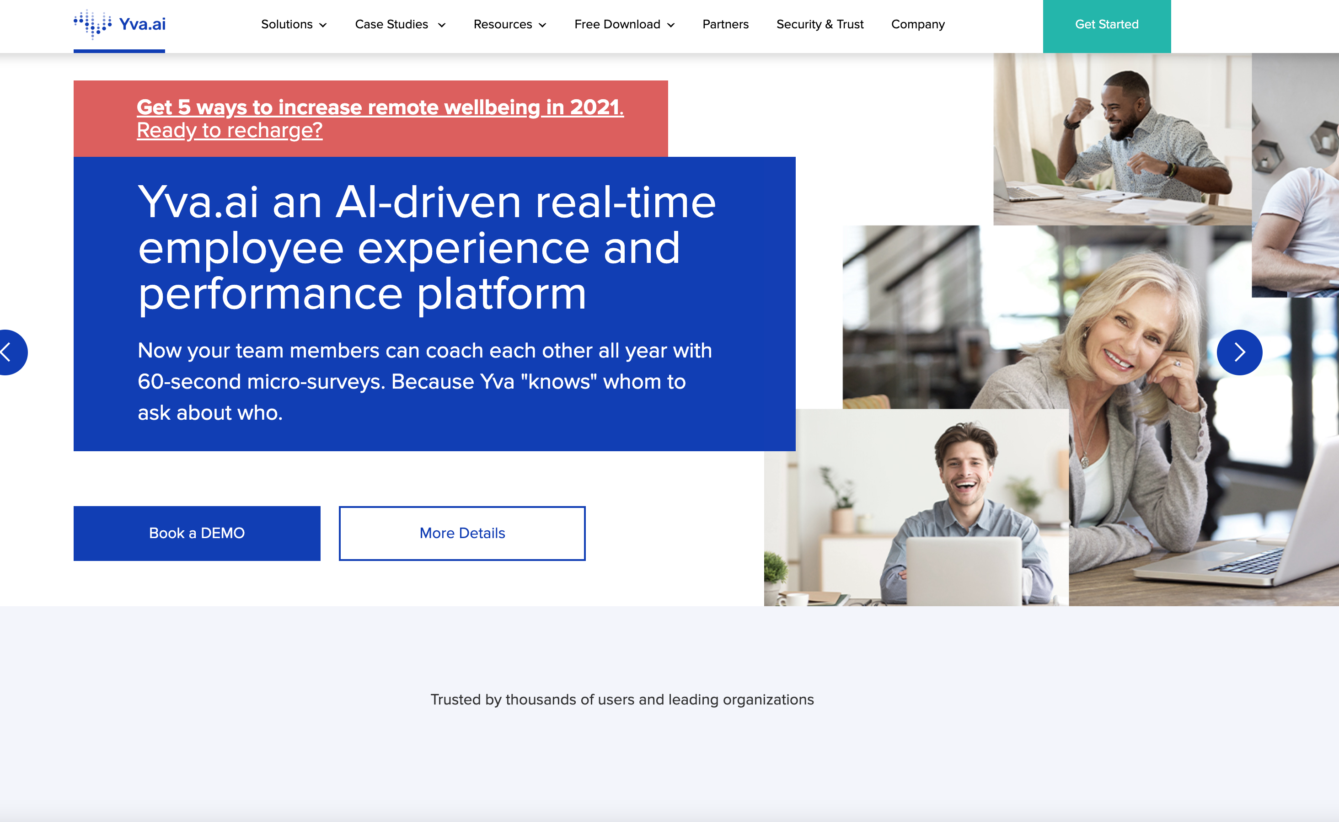Click the photo of man celebrating at desk

pyautogui.click(x=1122, y=139)
